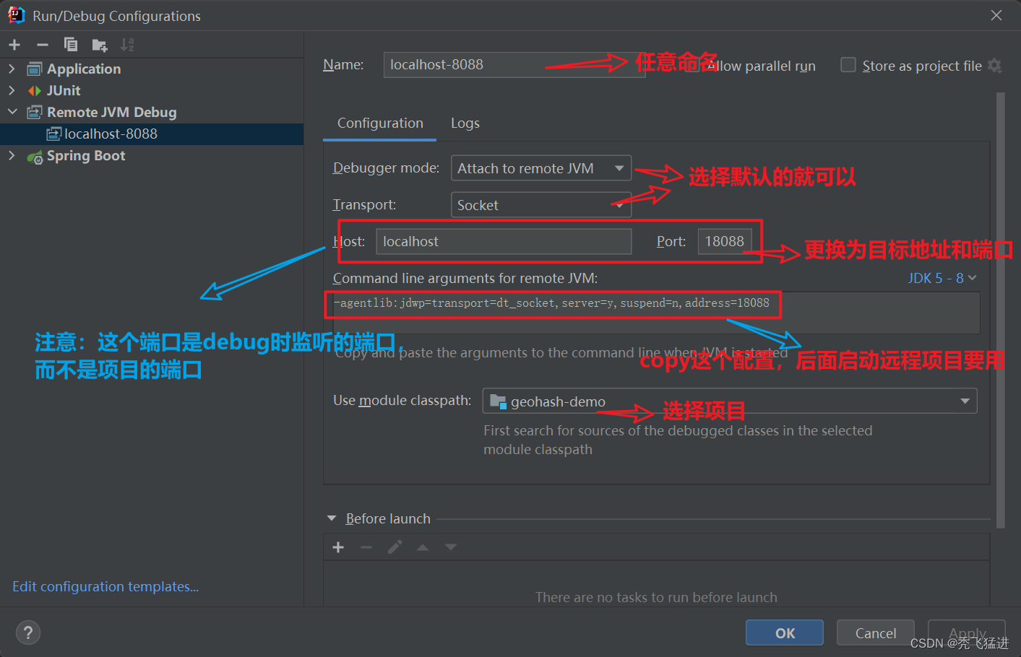
Task: Click the Cancel button
Action: click(876, 633)
